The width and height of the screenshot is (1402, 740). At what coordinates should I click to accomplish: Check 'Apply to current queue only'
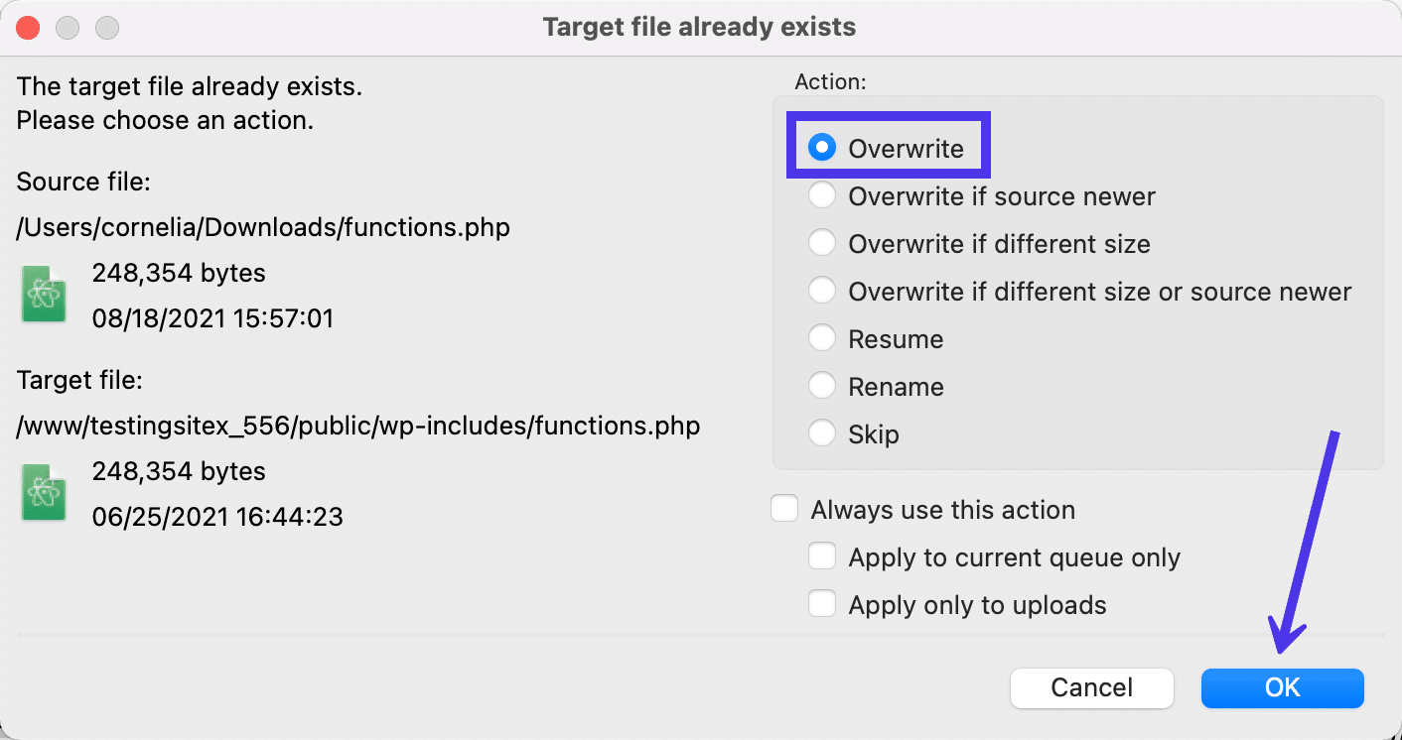coord(822,555)
